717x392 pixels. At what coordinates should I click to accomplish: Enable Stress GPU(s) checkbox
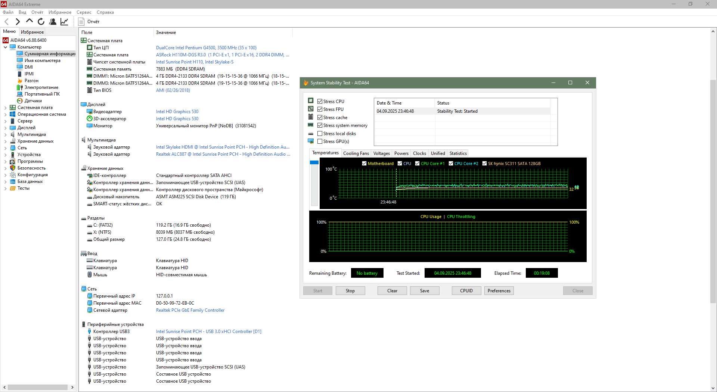point(320,141)
